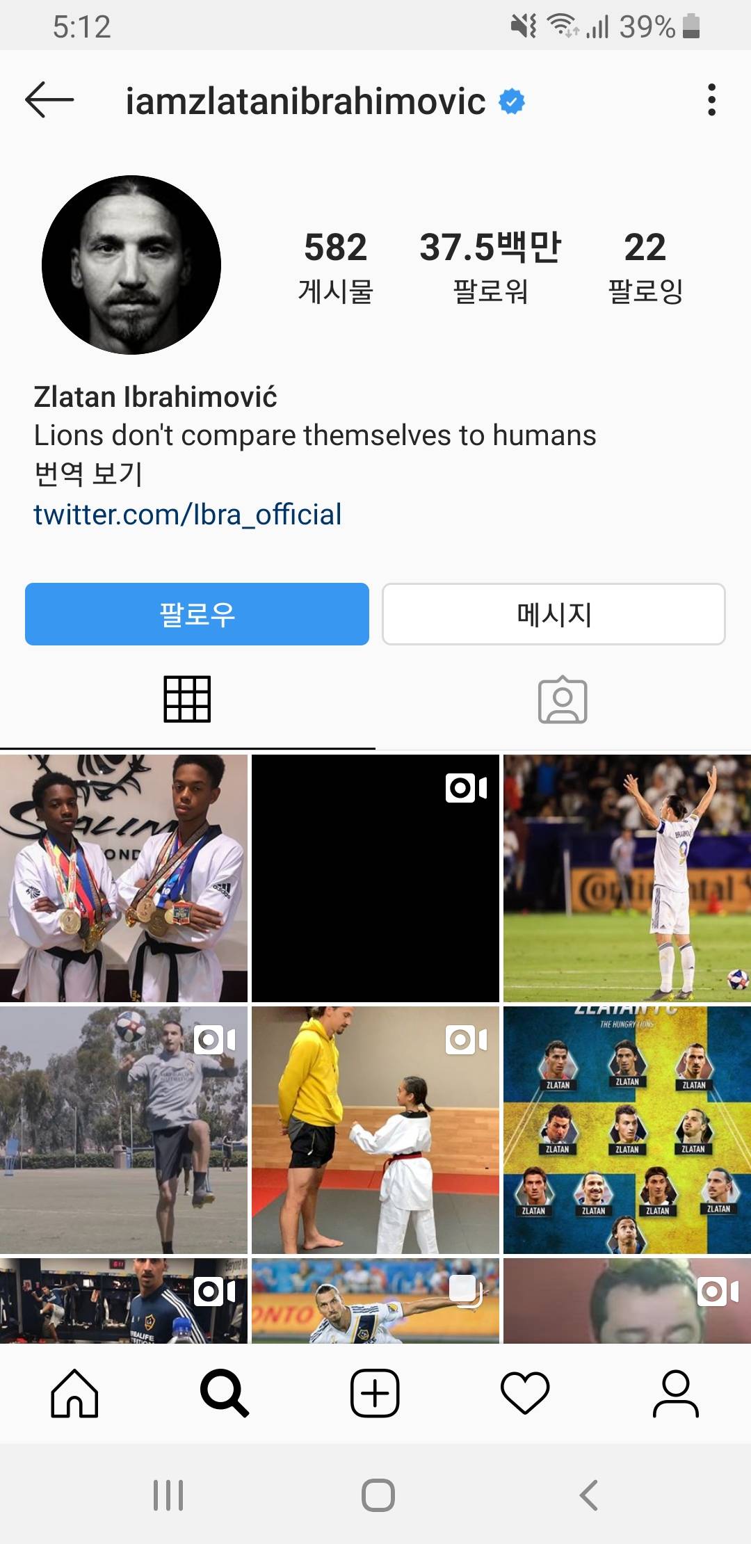Tap the new post plus icon
Screen dimensions: 751x1544
[375, 1393]
